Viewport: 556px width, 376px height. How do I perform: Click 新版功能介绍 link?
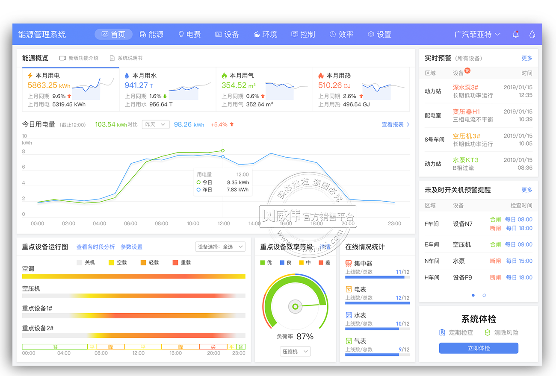(x=83, y=58)
